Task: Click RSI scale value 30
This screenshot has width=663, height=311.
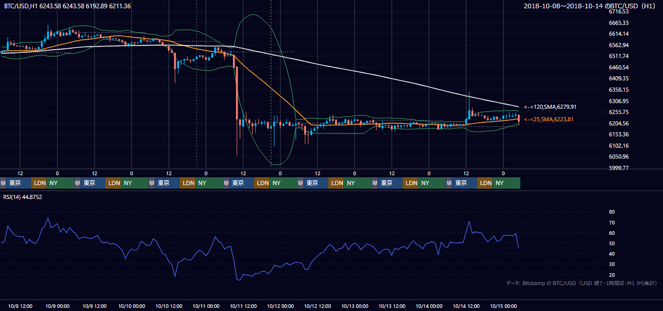Action: tap(612, 265)
